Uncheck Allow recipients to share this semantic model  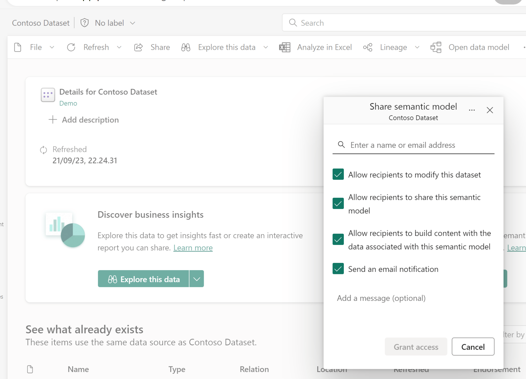338,204
